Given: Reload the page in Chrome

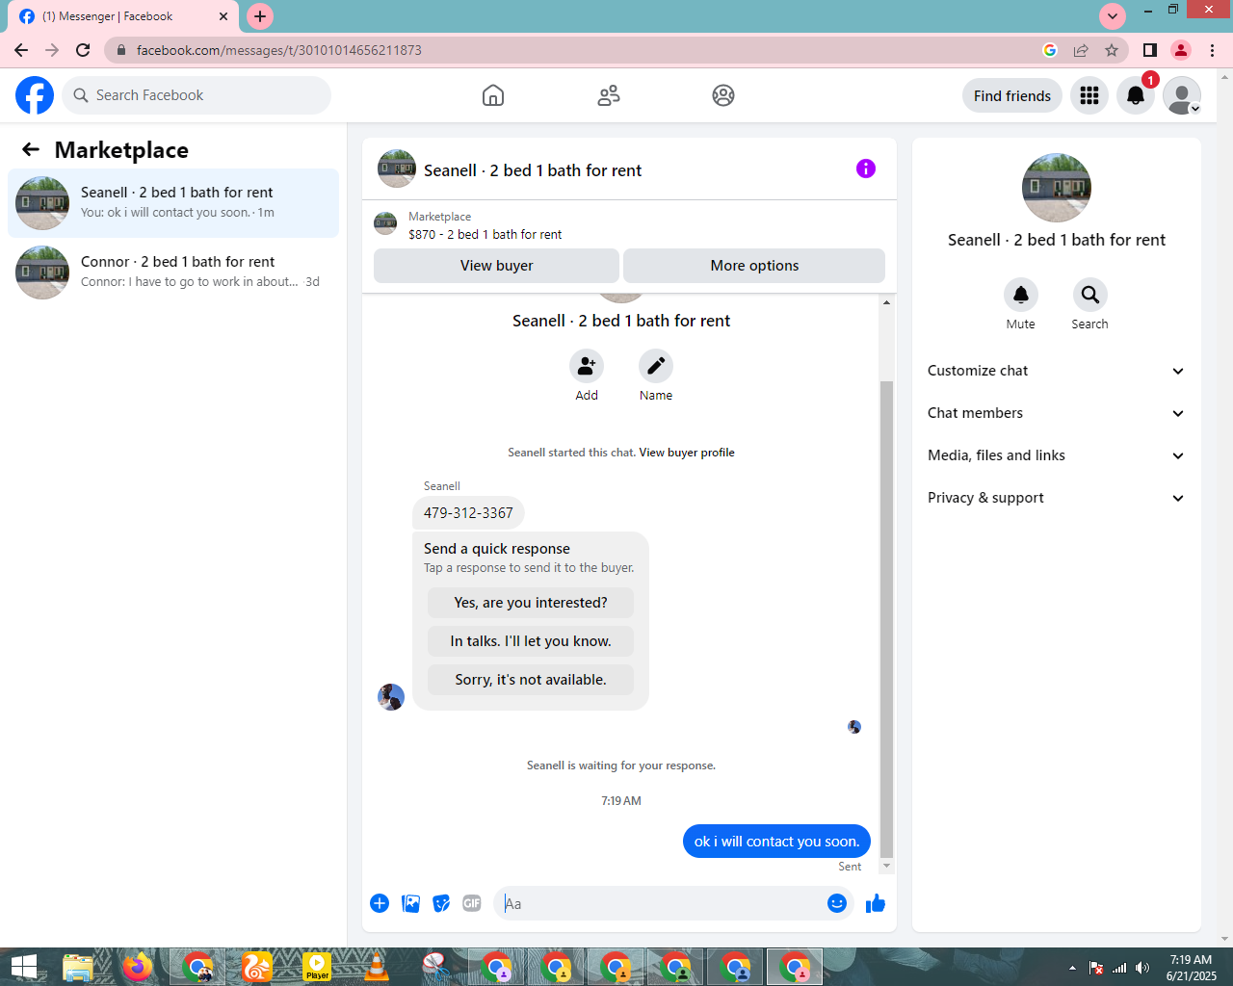Looking at the screenshot, I should [83, 50].
